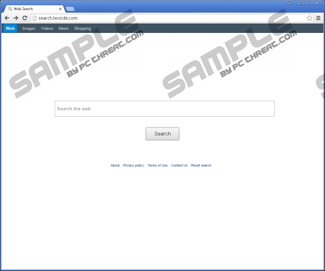Open the About link
This screenshot has width=325, height=271.
coord(115,165)
